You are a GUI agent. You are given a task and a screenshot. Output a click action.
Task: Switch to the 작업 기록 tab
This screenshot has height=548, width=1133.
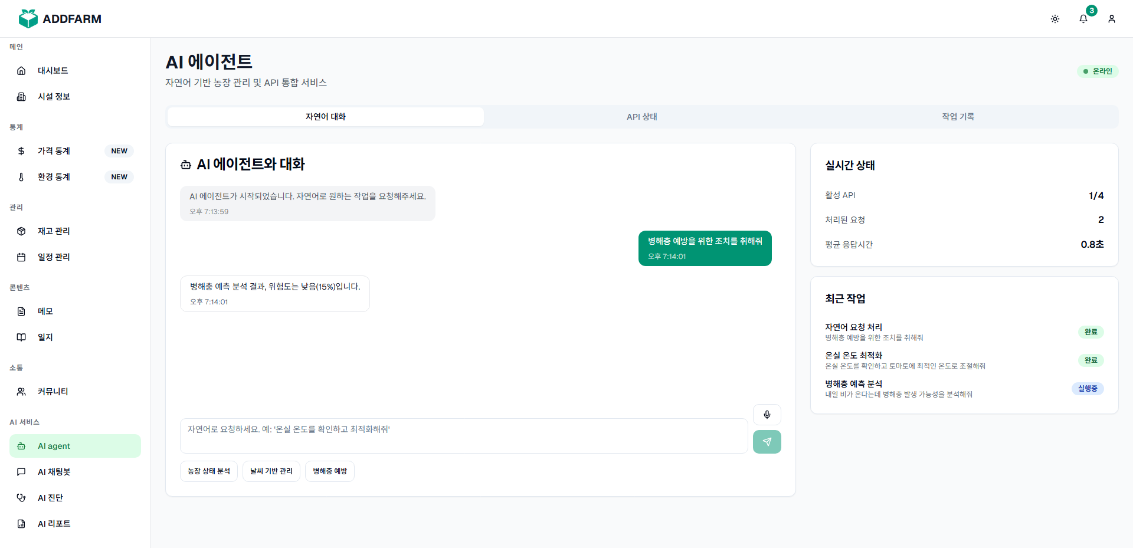(958, 117)
